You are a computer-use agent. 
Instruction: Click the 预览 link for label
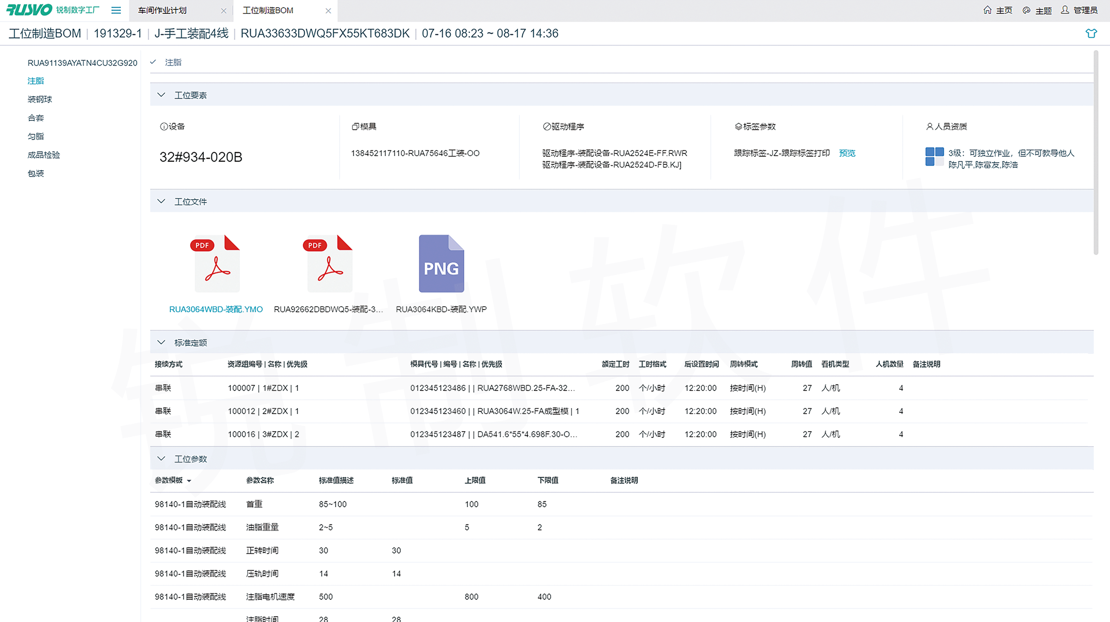pyautogui.click(x=847, y=153)
